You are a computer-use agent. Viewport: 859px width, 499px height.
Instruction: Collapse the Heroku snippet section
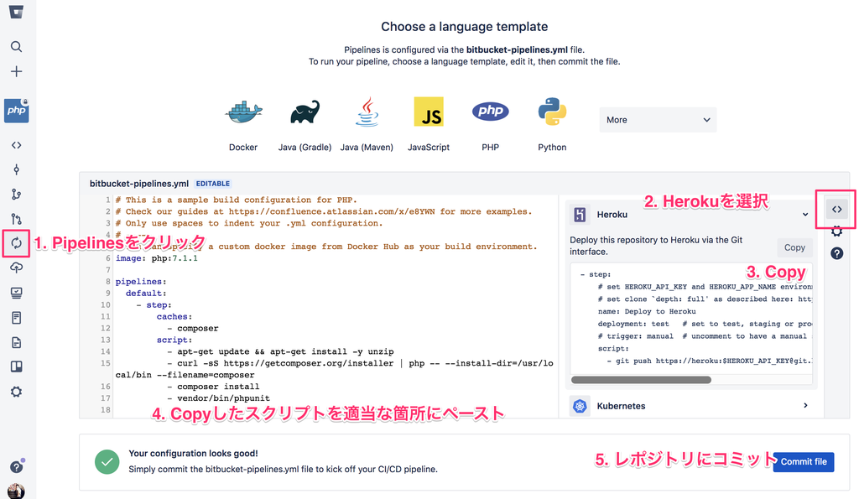pyautogui.click(x=804, y=215)
